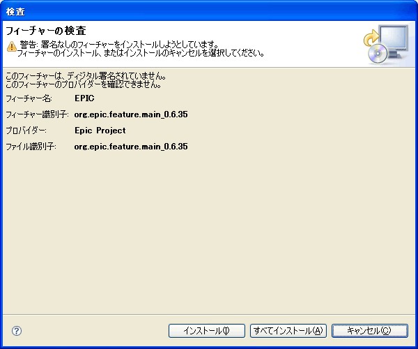The height and width of the screenshot is (349, 418).
Task: Click the ファイル識別子 label
Action: (31, 147)
